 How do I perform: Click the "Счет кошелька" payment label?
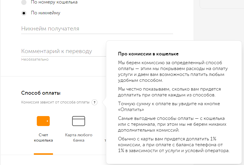click(43, 138)
